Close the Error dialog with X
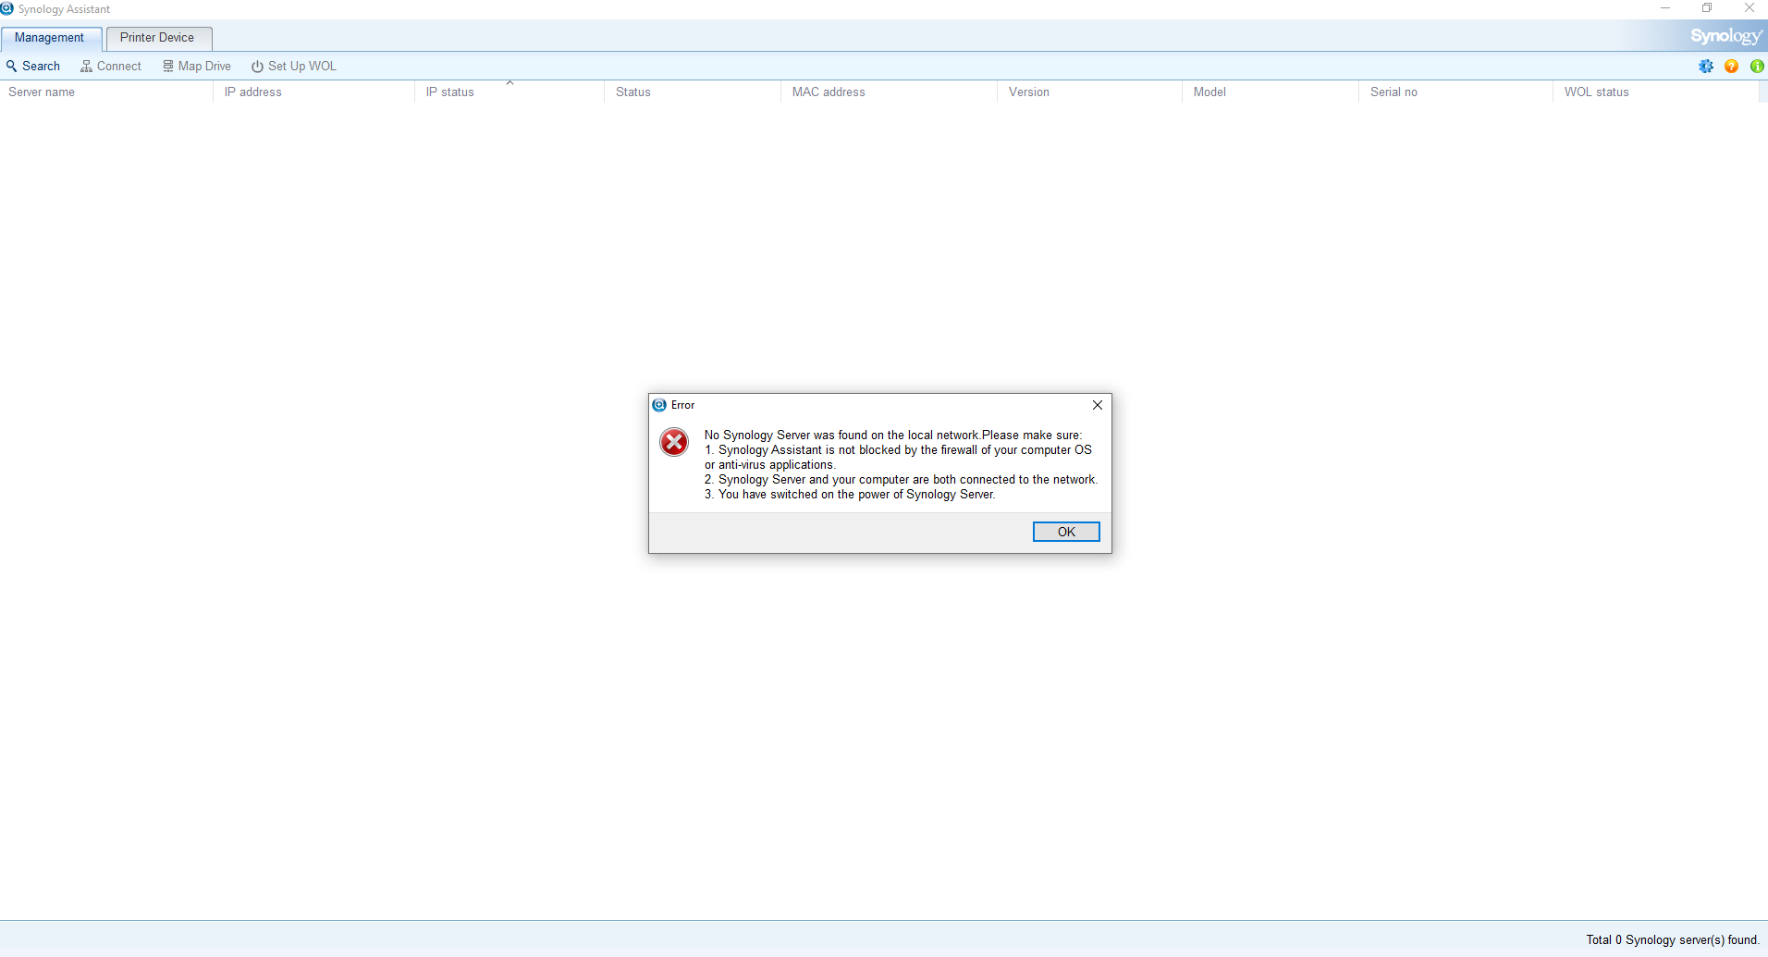This screenshot has width=1768, height=957. 1098,405
